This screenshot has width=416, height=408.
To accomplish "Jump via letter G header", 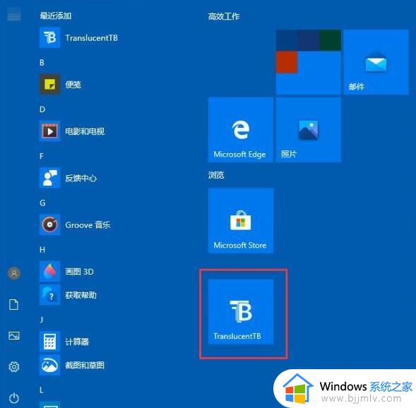I will tap(42, 203).
